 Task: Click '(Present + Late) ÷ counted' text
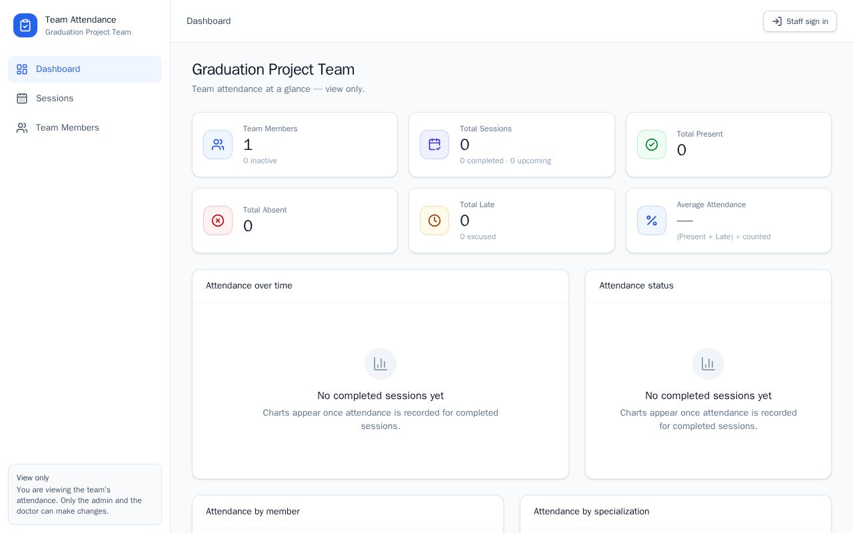[724, 237]
